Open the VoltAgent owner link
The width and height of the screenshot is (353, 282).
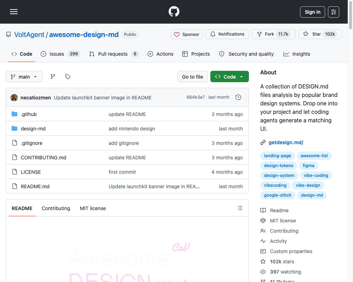(x=29, y=35)
